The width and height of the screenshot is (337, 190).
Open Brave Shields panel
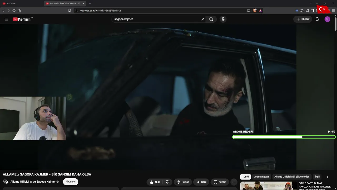pos(255,11)
